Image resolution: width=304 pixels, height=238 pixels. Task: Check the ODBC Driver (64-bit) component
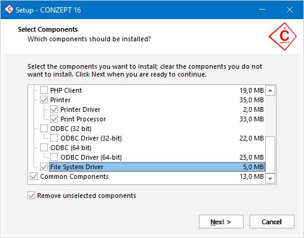(54, 157)
